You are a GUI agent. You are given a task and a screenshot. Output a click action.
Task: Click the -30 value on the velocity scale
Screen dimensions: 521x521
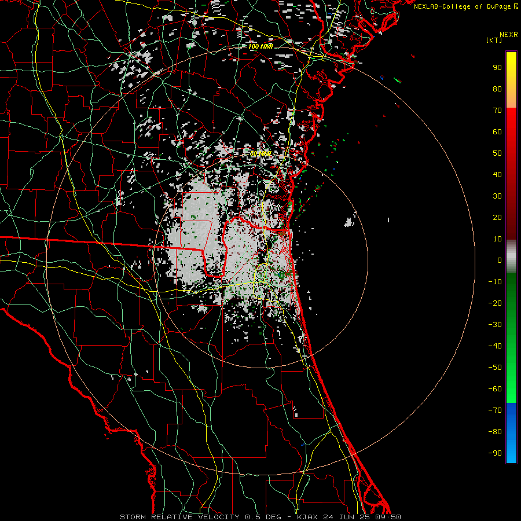point(495,325)
